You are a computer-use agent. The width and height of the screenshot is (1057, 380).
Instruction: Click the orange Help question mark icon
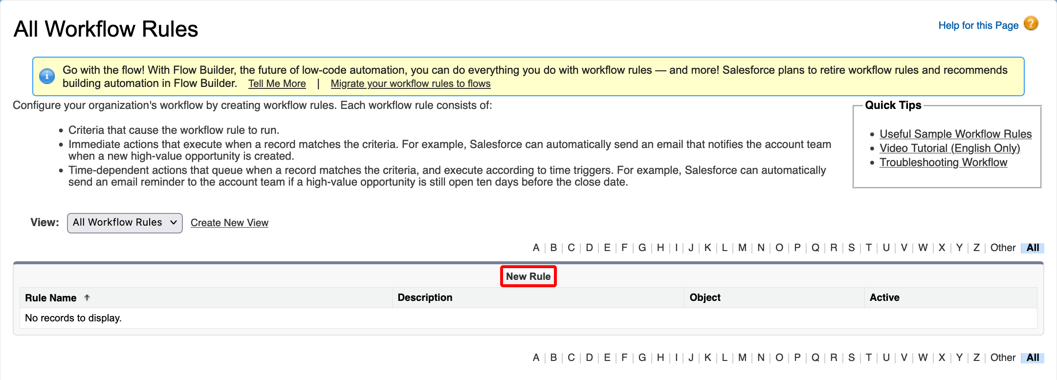[1031, 23]
